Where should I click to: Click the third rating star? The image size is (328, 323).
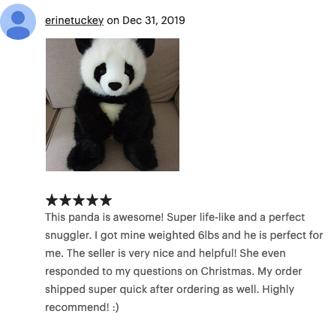point(79,200)
